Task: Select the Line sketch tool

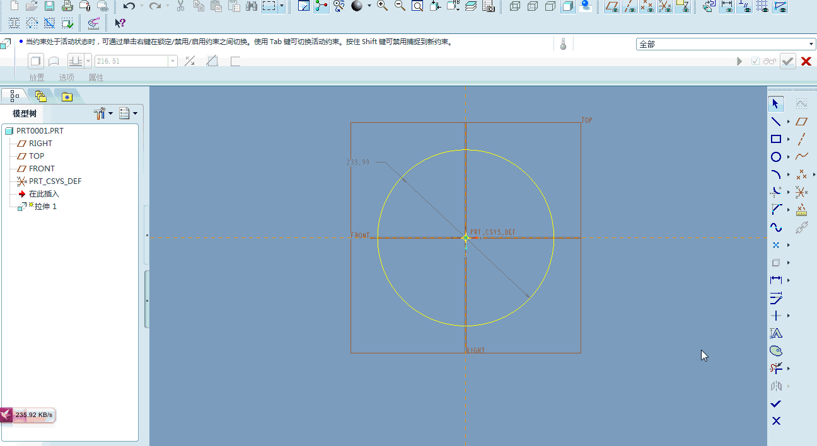Action: click(x=776, y=122)
